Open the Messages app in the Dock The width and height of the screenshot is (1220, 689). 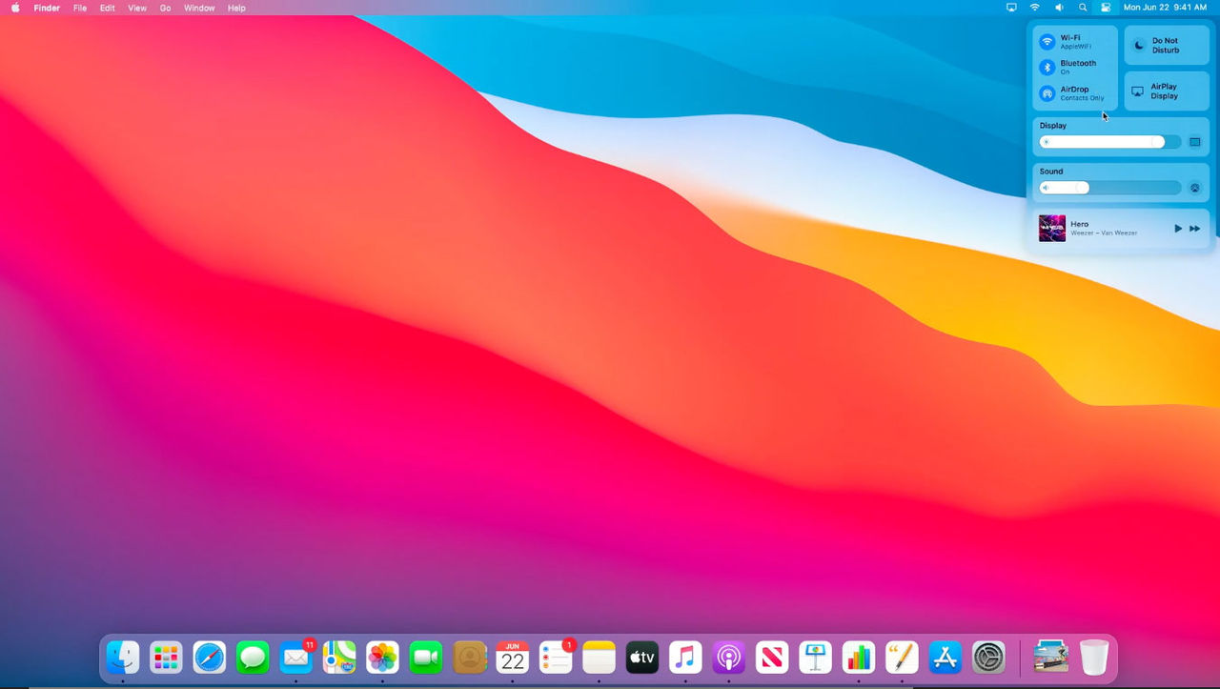pyautogui.click(x=253, y=657)
